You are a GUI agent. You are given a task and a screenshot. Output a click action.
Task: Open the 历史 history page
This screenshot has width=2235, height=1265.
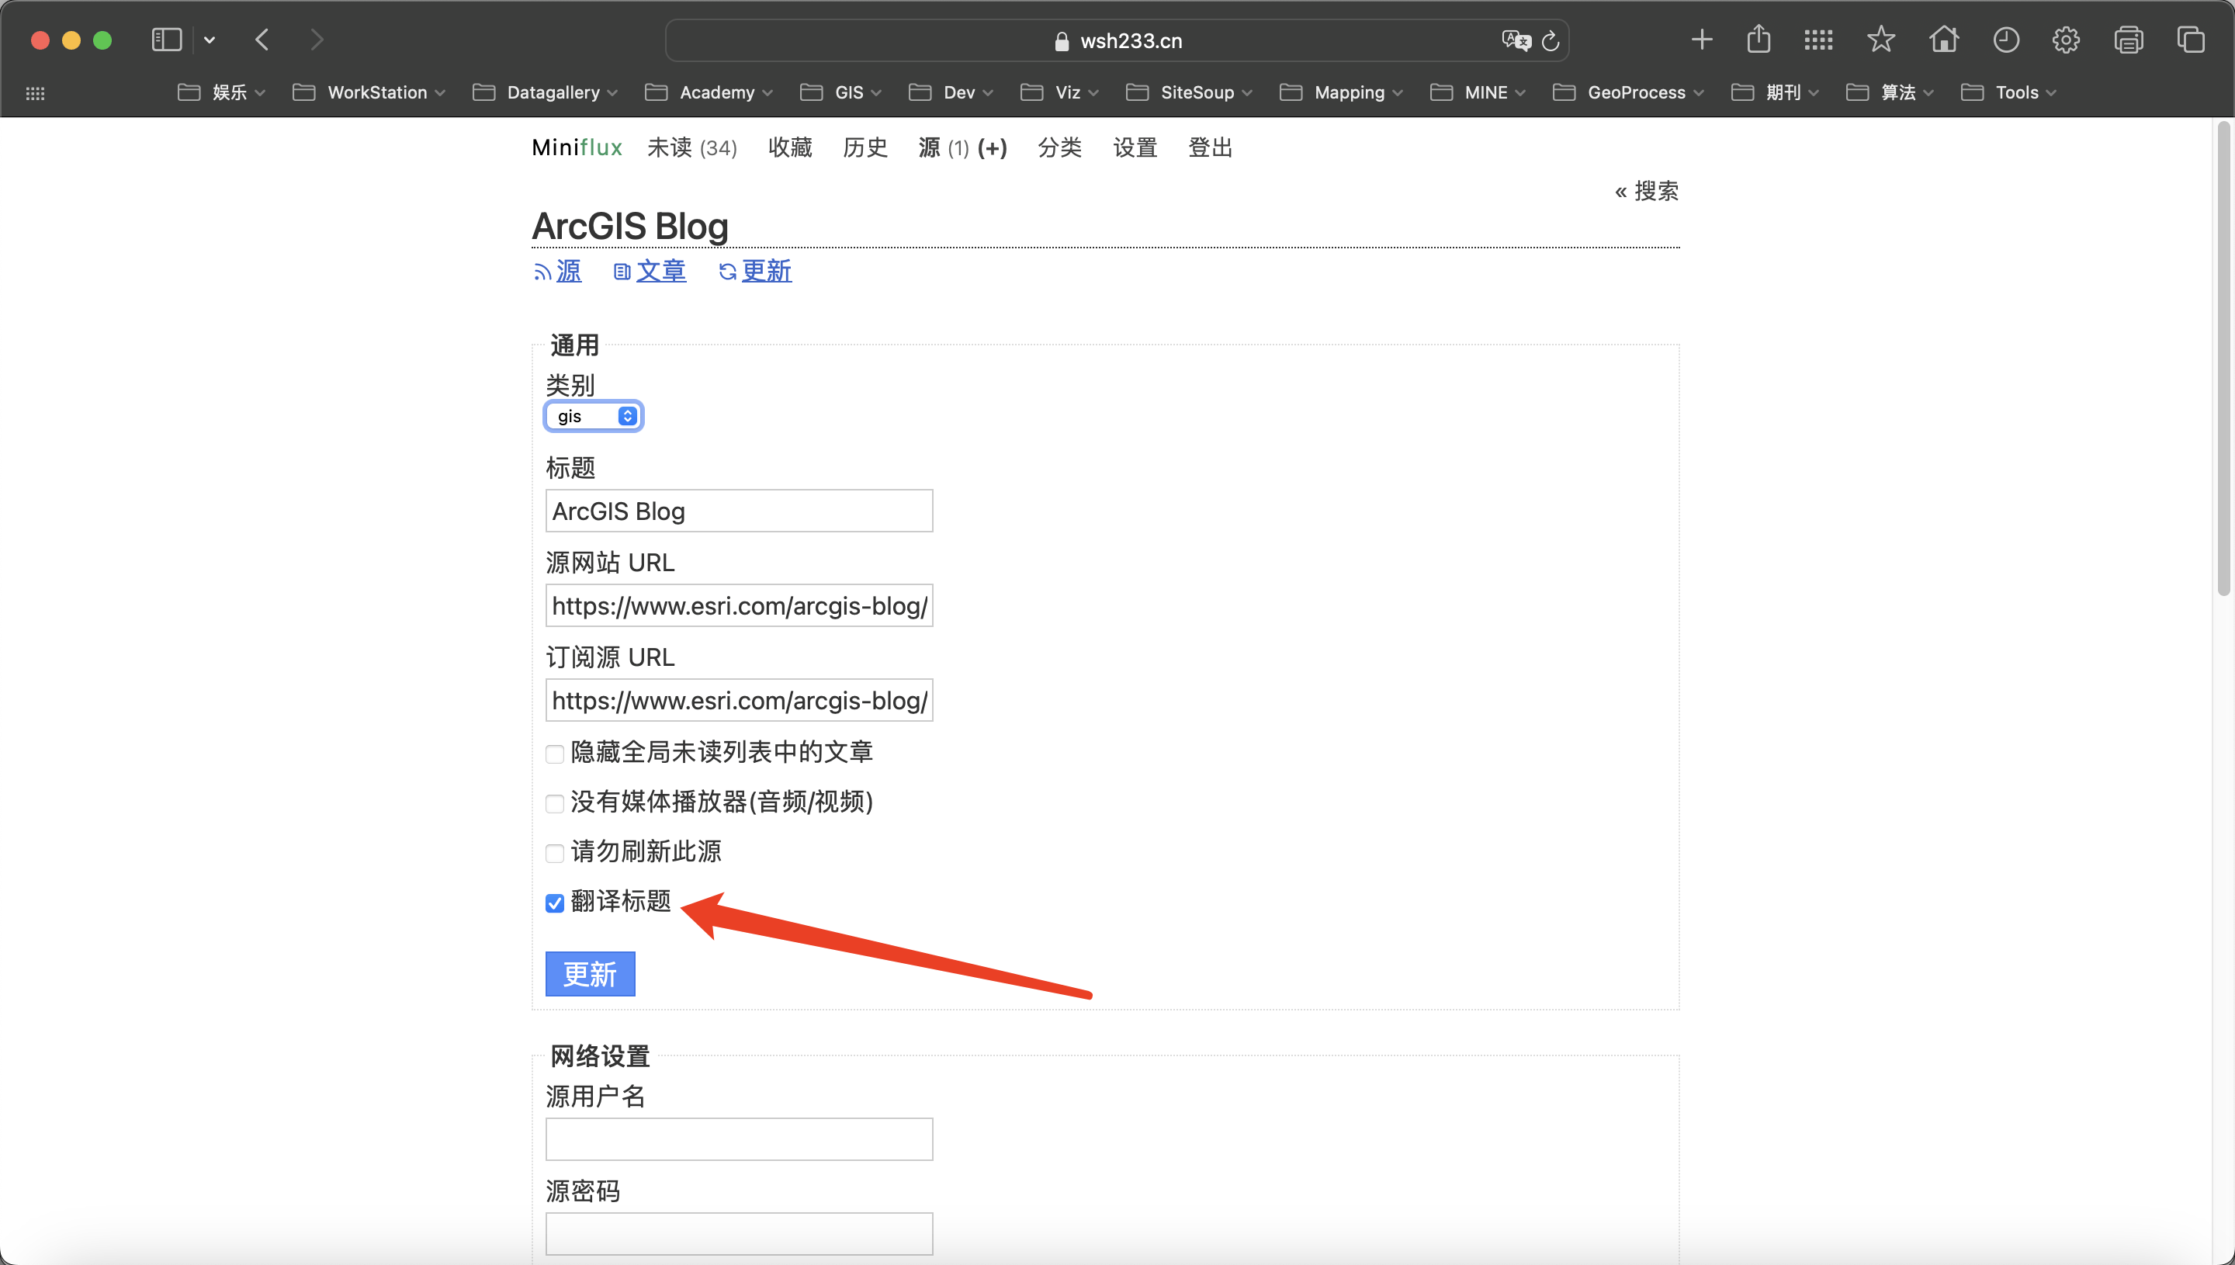[x=865, y=147]
